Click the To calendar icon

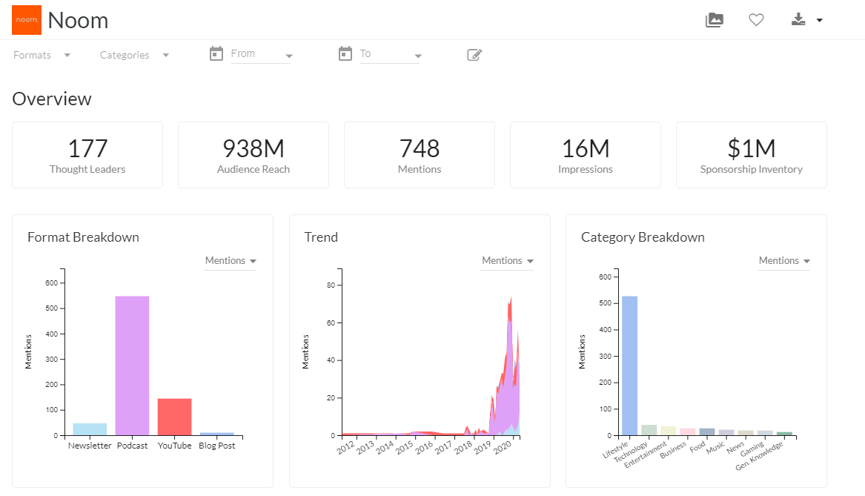point(345,53)
